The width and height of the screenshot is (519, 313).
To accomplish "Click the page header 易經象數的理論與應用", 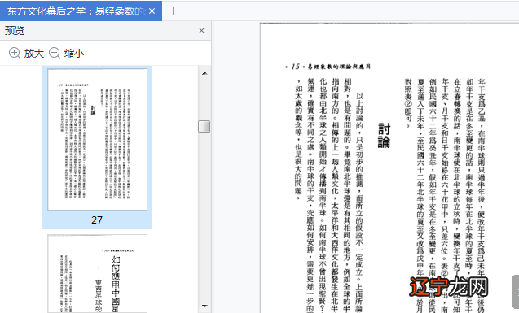I will point(339,67).
